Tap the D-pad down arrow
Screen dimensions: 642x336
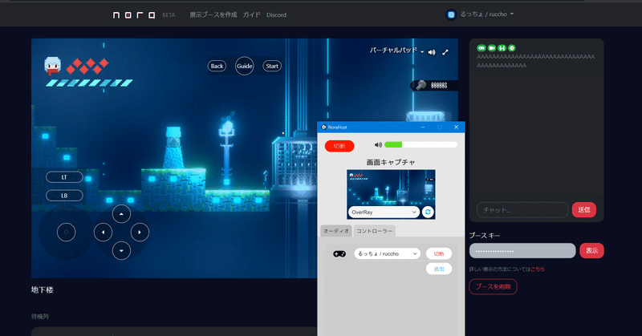click(121, 250)
